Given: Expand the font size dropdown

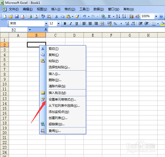Looking at the screenshot, I should click(58, 24).
